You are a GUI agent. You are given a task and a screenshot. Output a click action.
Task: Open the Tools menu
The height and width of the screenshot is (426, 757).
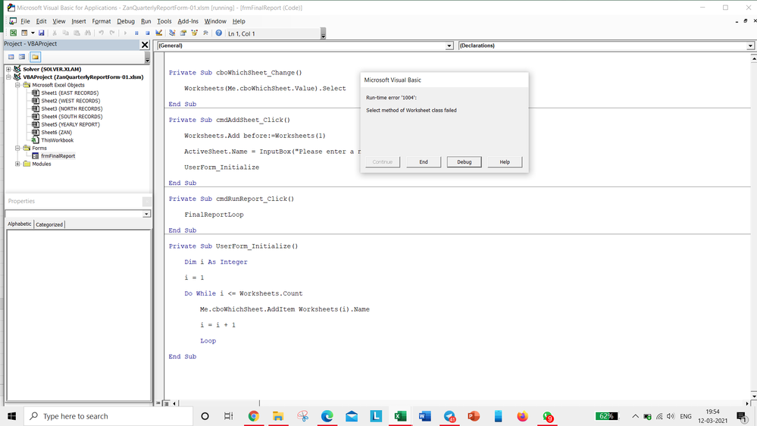pos(164,21)
